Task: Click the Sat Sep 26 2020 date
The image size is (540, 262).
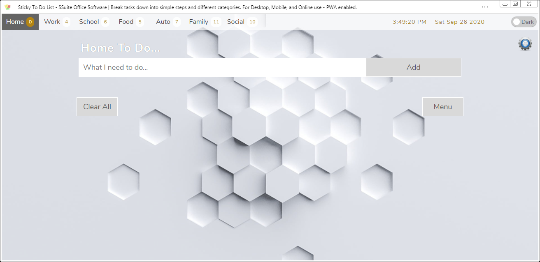Action: (459, 22)
